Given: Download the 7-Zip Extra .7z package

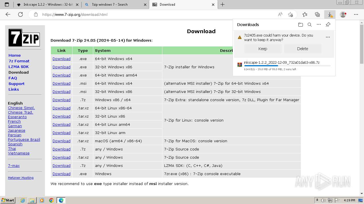Looking at the screenshot, I should (61, 100).
